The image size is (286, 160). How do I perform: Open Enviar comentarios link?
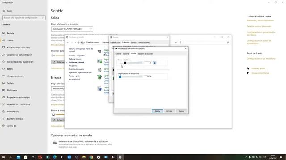260,73
